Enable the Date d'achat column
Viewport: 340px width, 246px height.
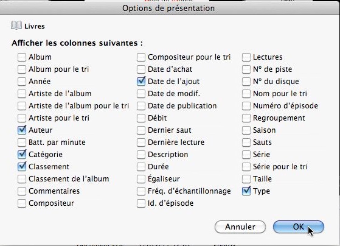[x=141, y=69]
